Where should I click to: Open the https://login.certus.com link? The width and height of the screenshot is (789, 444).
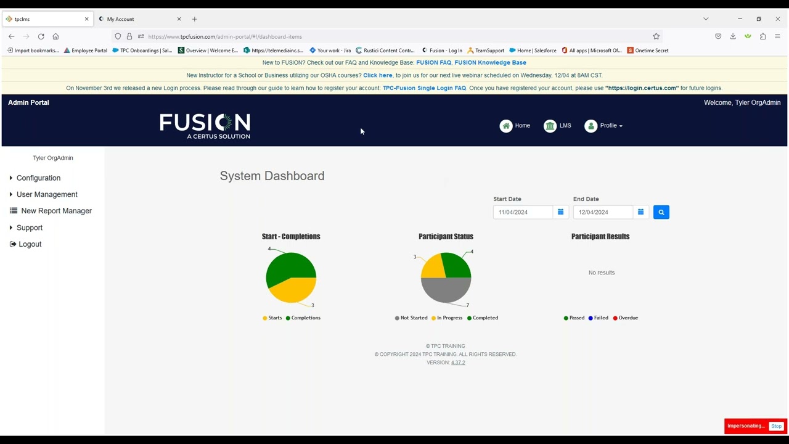click(642, 88)
